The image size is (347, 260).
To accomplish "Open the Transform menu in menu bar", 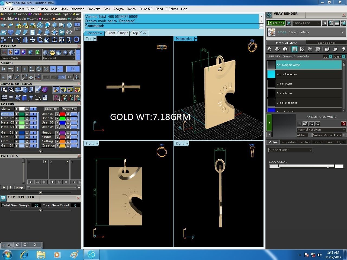I will 94,9.
